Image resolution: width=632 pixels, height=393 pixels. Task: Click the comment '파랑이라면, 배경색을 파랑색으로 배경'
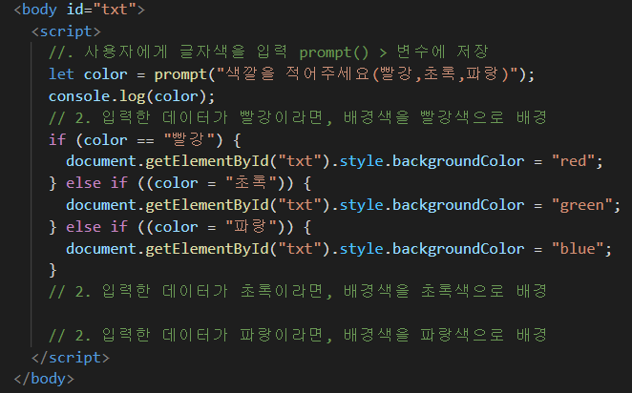(x=393, y=335)
